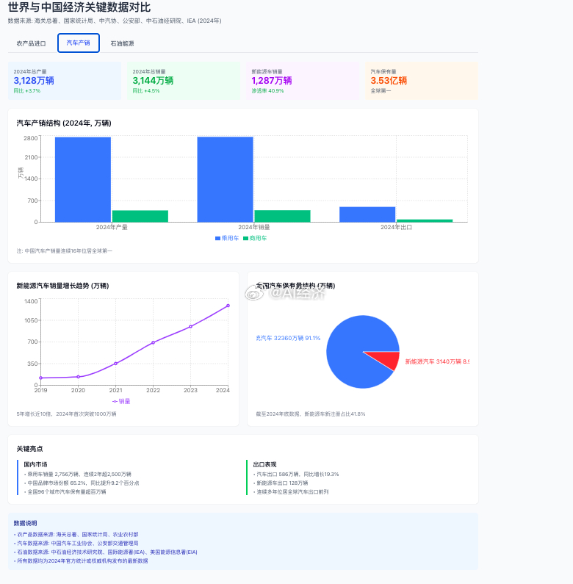This screenshot has height=584, width=573.
Task: Click the 截至2024年底数据 footnote
Action: 310,414
